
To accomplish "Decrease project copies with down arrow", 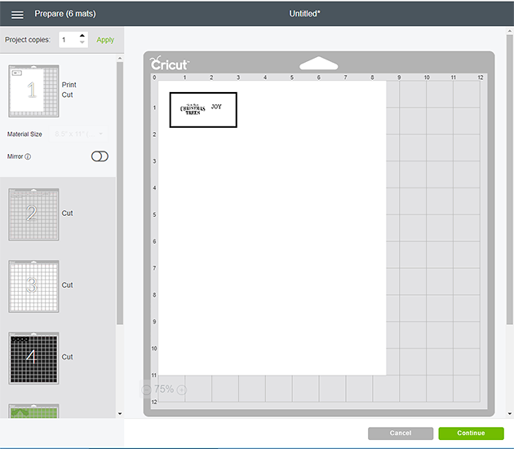I will point(82,42).
